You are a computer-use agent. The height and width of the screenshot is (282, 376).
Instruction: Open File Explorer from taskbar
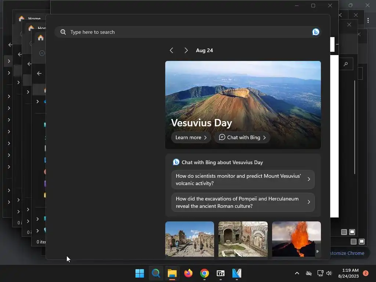coord(172,273)
